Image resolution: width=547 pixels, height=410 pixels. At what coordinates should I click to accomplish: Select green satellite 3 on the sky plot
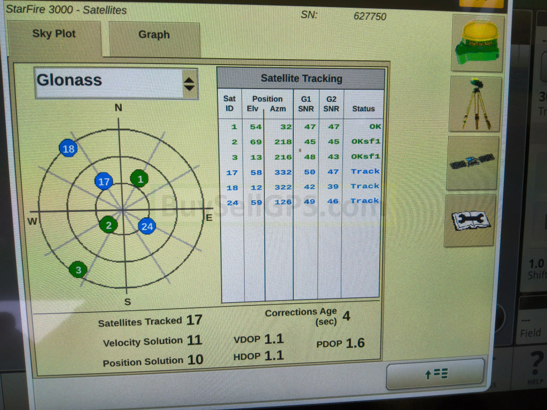pyautogui.click(x=78, y=270)
